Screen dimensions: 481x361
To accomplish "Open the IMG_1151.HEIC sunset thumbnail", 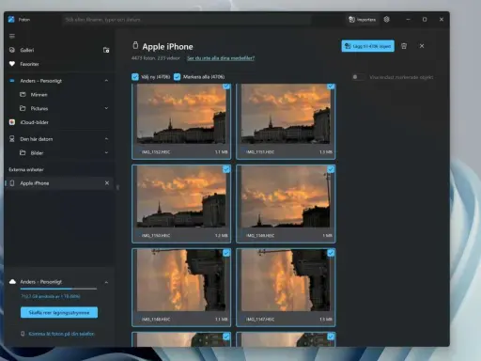I will (x=286, y=115).
